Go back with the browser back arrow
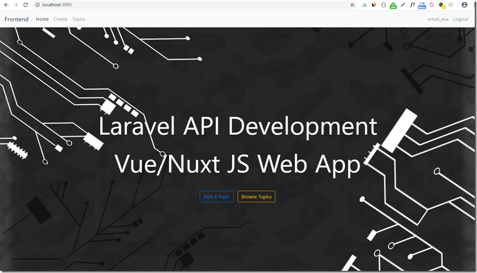477x273 pixels. pos(6,5)
